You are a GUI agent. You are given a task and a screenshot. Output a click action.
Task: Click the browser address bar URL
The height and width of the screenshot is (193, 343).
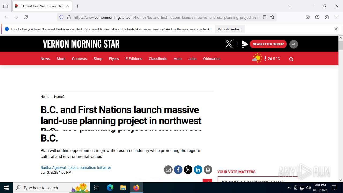[166, 17]
